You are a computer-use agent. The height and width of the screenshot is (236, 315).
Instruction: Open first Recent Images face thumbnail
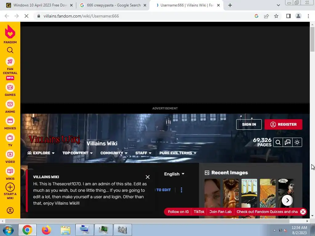[x=212, y=193]
